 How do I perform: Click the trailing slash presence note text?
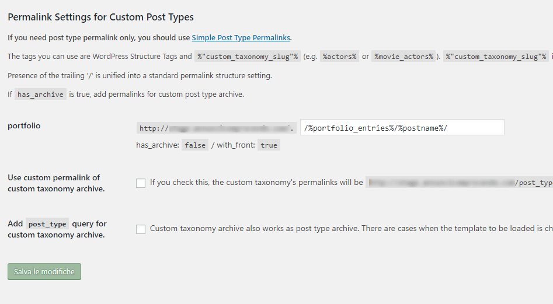point(140,76)
